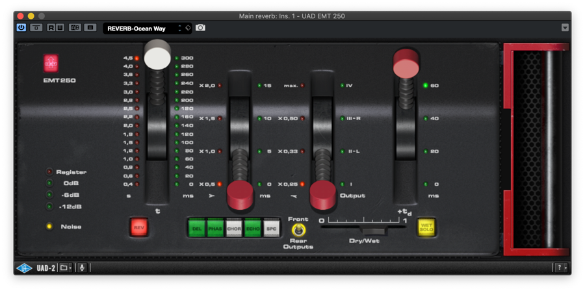This screenshot has height=291, width=585.
Task: Click the 0,4 s reverb time LED
Action: 137,184
